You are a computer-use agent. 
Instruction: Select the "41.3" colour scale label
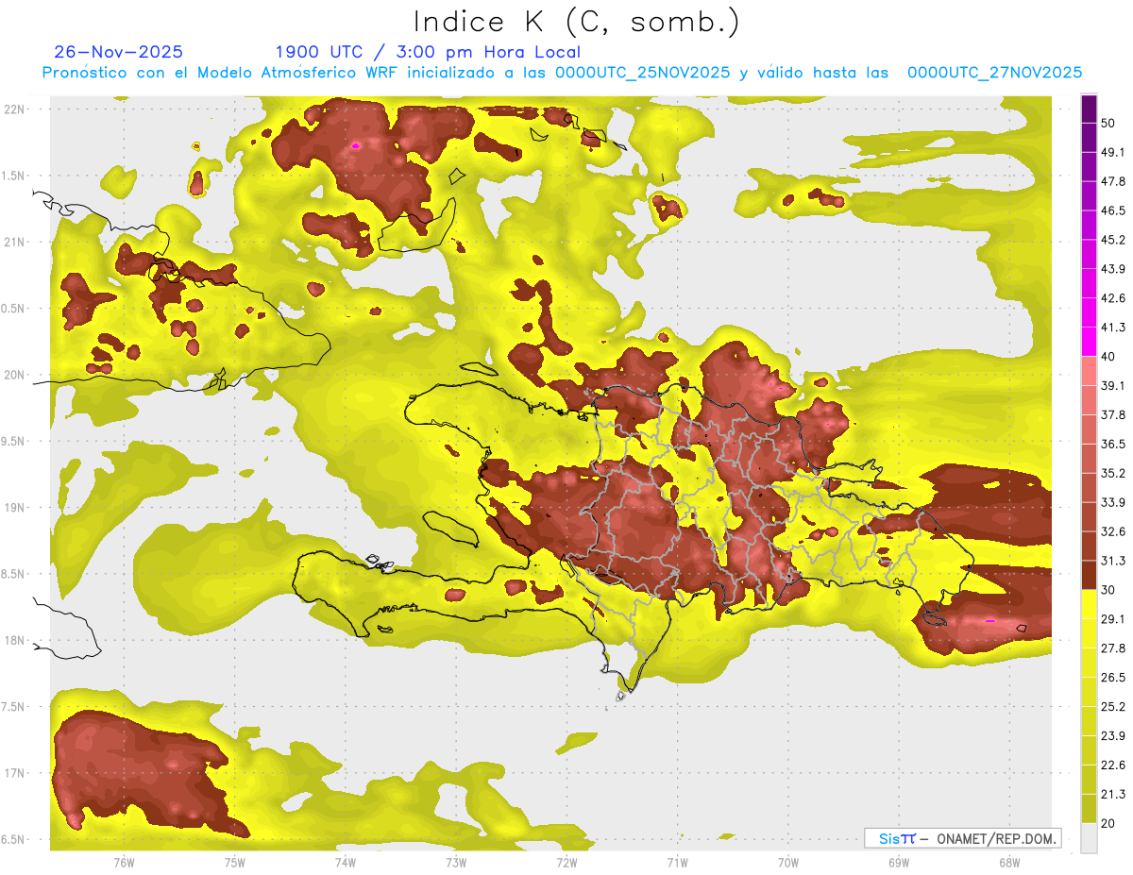coord(1113,328)
